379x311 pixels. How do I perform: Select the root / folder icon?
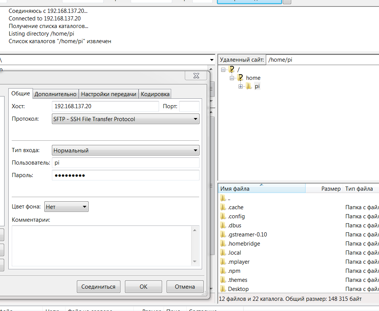click(232, 70)
